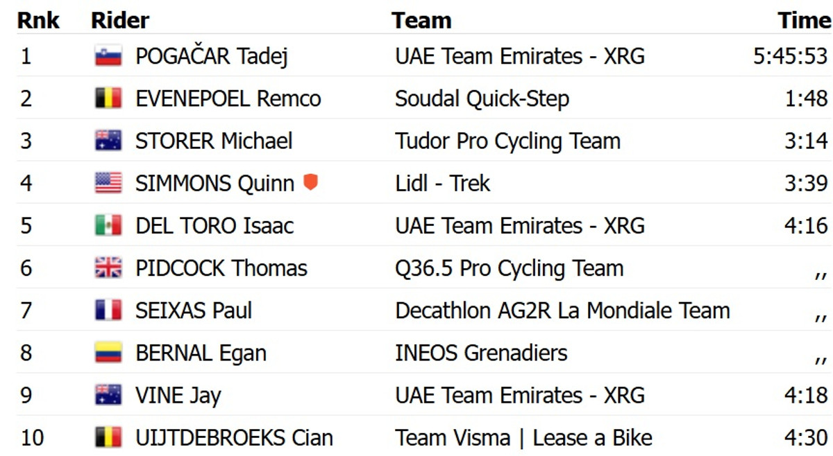
Task: Click the Belgian flag beside Evenepoel
Action: tap(108, 98)
